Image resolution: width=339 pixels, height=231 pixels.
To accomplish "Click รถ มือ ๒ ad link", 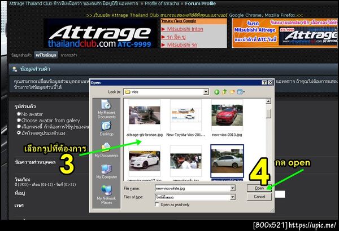I will pos(176,37).
